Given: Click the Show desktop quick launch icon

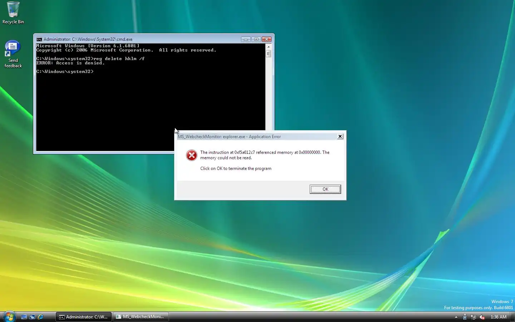Looking at the screenshot, I should click(x=24, y=317).
